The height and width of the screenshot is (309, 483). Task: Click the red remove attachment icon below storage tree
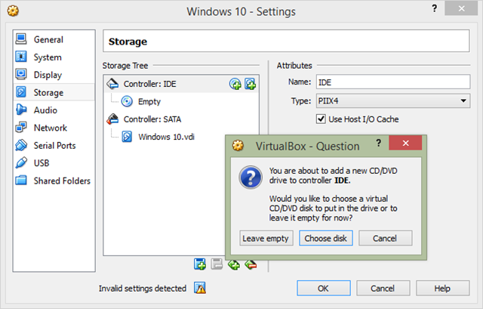251,264
